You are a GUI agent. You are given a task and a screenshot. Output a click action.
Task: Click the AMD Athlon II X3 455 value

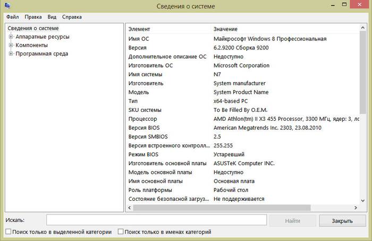coord(286,119)
